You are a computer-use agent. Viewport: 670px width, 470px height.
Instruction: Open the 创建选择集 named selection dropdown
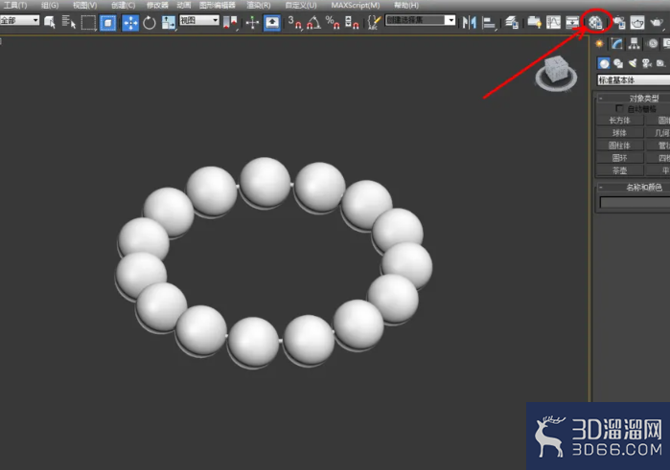[x=420, y=20]
